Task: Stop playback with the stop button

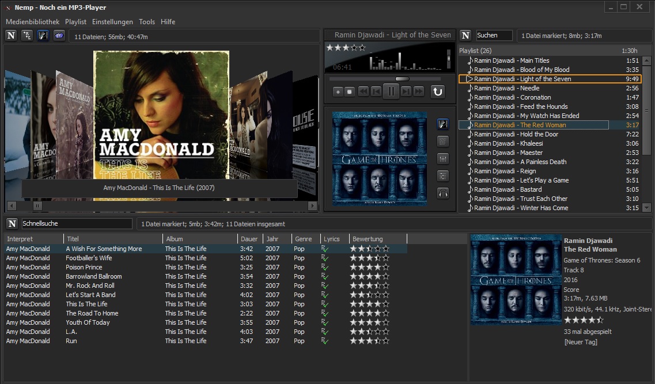Action: 350,92
